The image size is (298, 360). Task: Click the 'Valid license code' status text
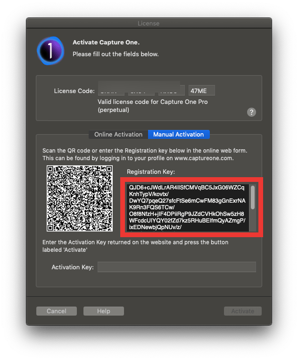pyautogui.click(x=153, y=106)
